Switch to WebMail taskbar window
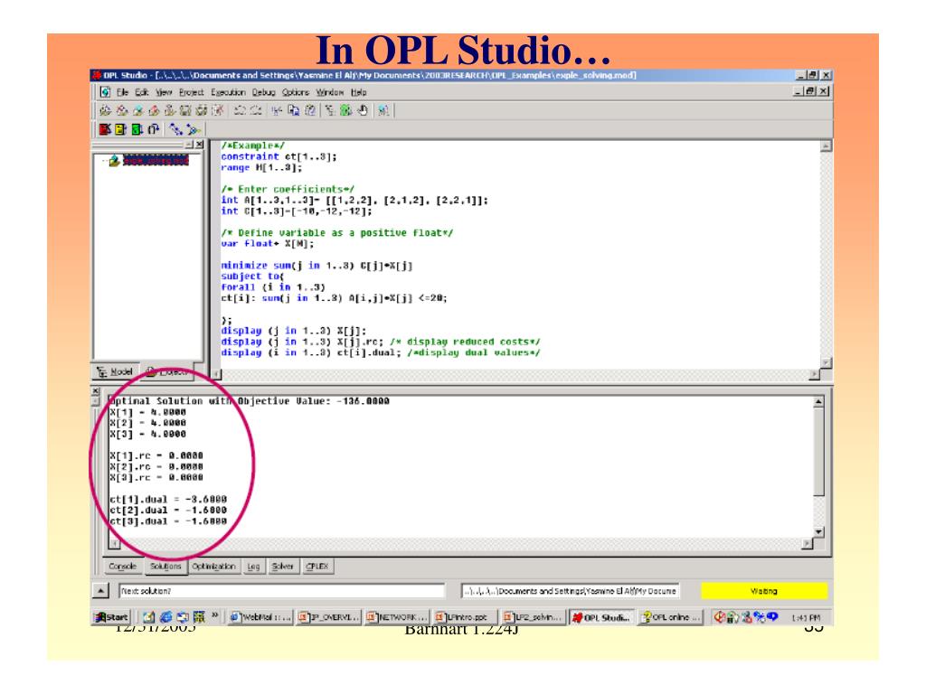The height and width of the screenshot is (694, 926). click(x=260, y=617)
